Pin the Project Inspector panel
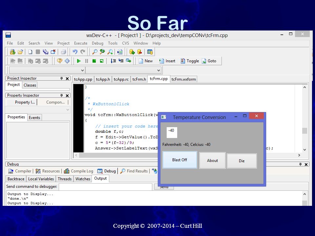Image resolution: width=315 pixels, height=236 pixels. pyautogui.click(x=61, y=78)
